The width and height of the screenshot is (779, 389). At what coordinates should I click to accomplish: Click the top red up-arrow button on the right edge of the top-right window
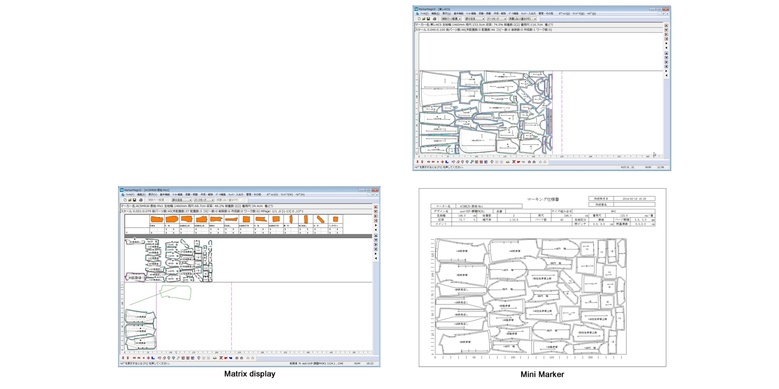coord(666,26)
